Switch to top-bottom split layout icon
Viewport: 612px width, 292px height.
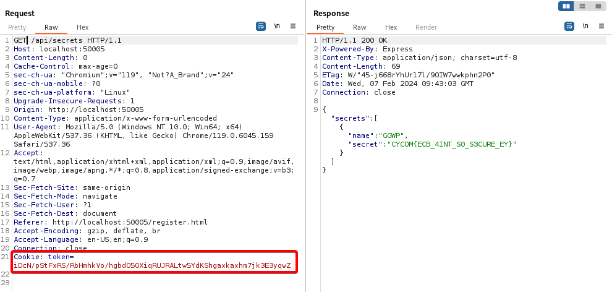(582, 6)
